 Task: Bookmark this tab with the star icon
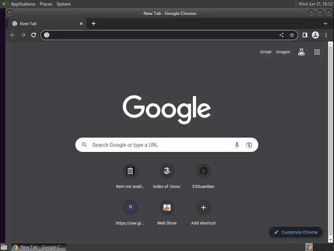click(292, 35)
